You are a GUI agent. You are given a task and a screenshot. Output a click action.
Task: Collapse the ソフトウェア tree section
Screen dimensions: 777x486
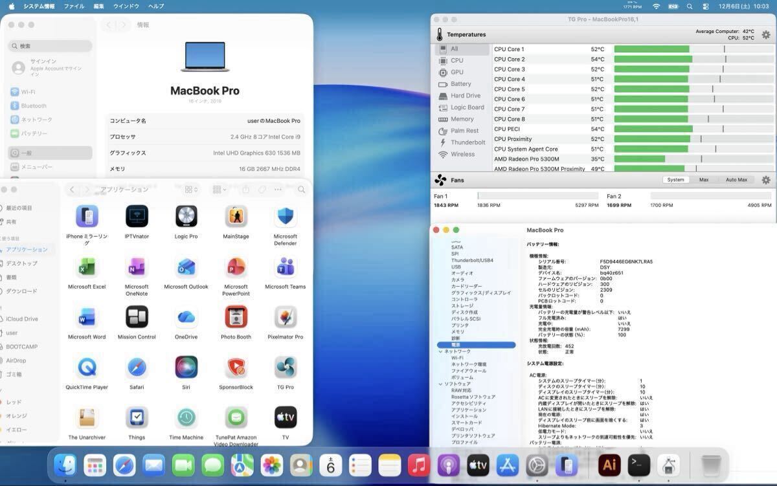click(x=440, y=384)
